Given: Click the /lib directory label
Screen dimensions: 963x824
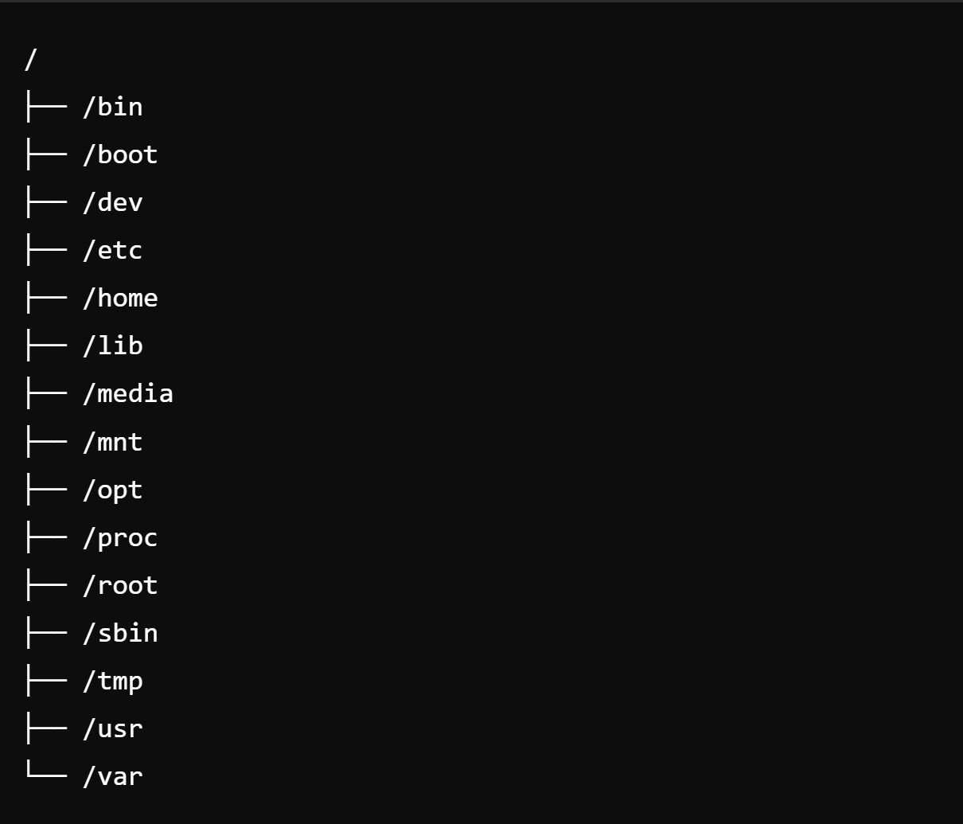Looking at the screenshot, I should click(x=113, y=346).
